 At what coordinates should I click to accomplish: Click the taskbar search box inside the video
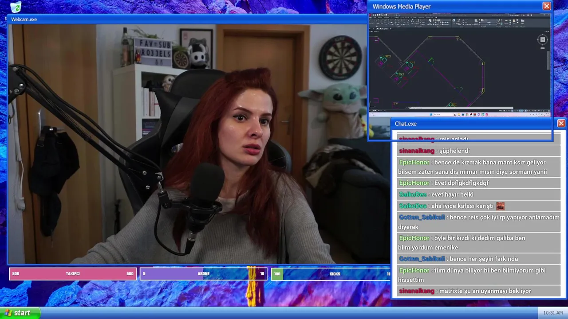coord(442,114)
